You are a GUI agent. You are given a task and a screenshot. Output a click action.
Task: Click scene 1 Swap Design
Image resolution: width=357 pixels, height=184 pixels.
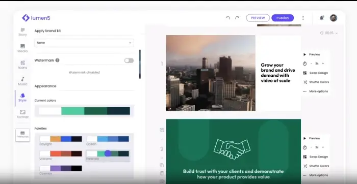point(316,73)
